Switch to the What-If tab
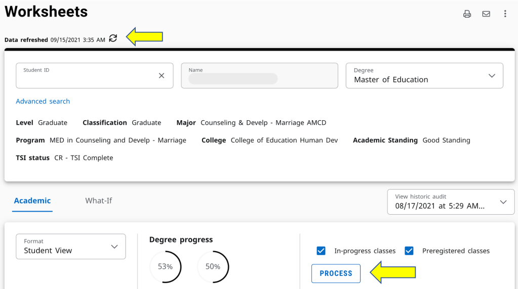The height and width of the screenshot is (289, 518). 98,201
